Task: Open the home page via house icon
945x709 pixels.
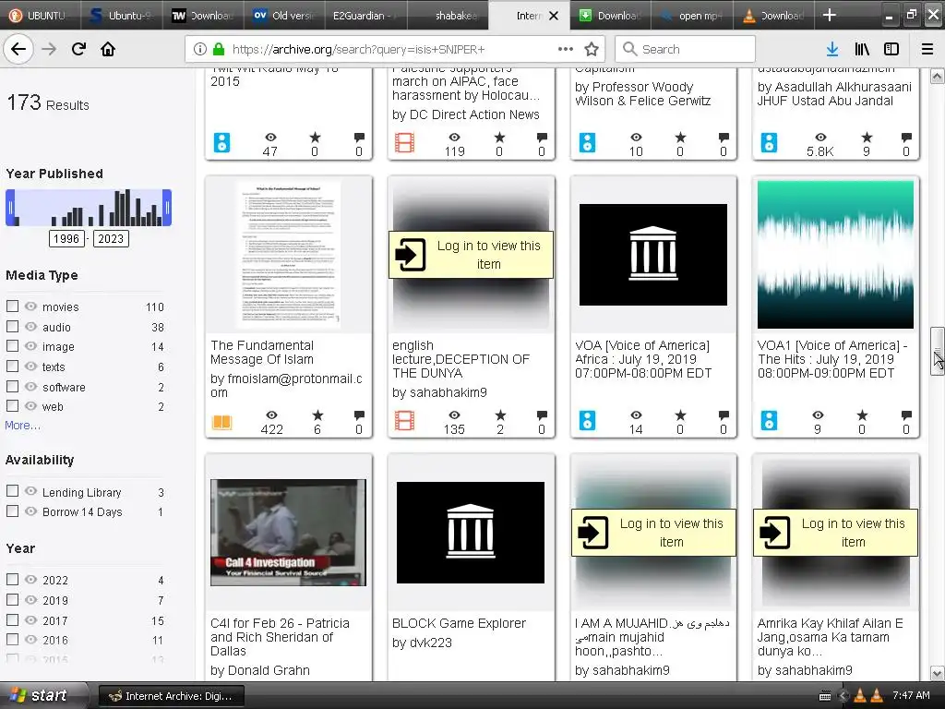Action: [x=108, y=49]
